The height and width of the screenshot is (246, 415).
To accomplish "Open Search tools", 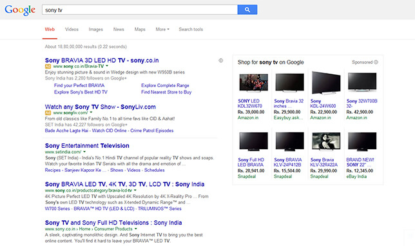I will 191,29.
